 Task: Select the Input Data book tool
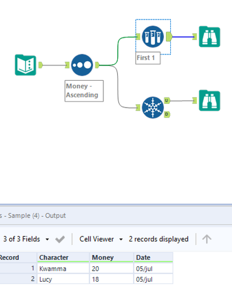(26, 65)
